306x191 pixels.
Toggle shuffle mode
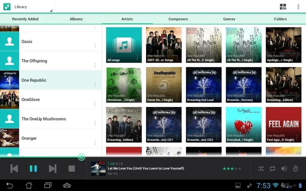point(261,168)
